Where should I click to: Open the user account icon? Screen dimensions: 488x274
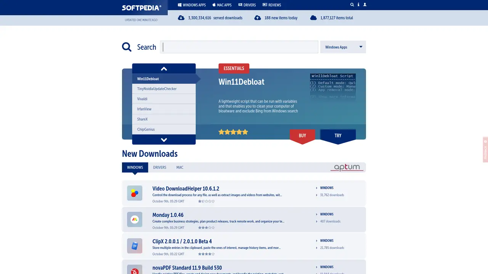click(365, 5)
